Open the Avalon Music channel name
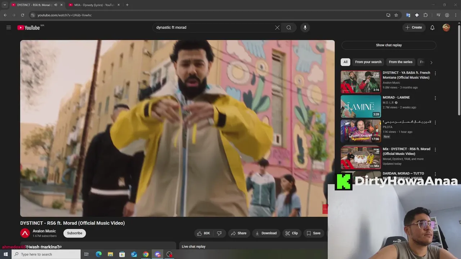This screenshot has width=461, height=259. pyautogui.click(x=44, y=231)
